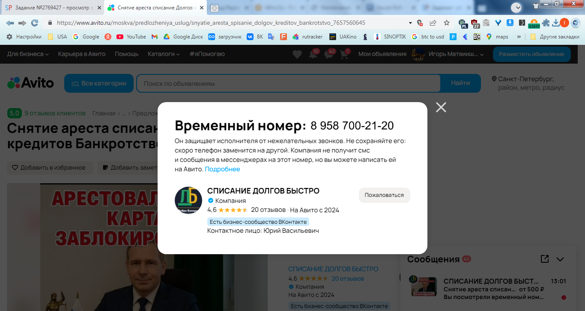Viewport: 585px width, 311px height.
Task: Click the share page icon
Action: point(433,23)
